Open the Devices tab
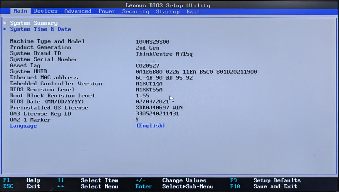The width and height of the screenshot is (339, 192). coord(46,11)
